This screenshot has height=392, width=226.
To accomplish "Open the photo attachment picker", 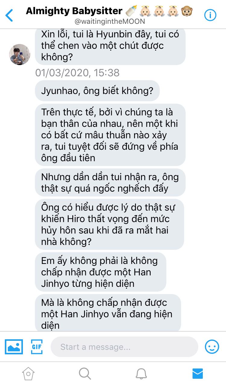I will 14,347.
